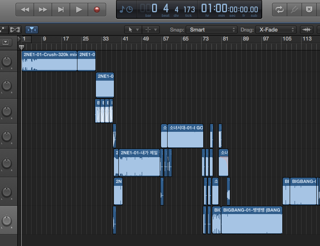Select the BIGBANG-01-뱅뱅뱅 (BANG region
This screenshot has height=246, width=320.
tap(252, 220)
